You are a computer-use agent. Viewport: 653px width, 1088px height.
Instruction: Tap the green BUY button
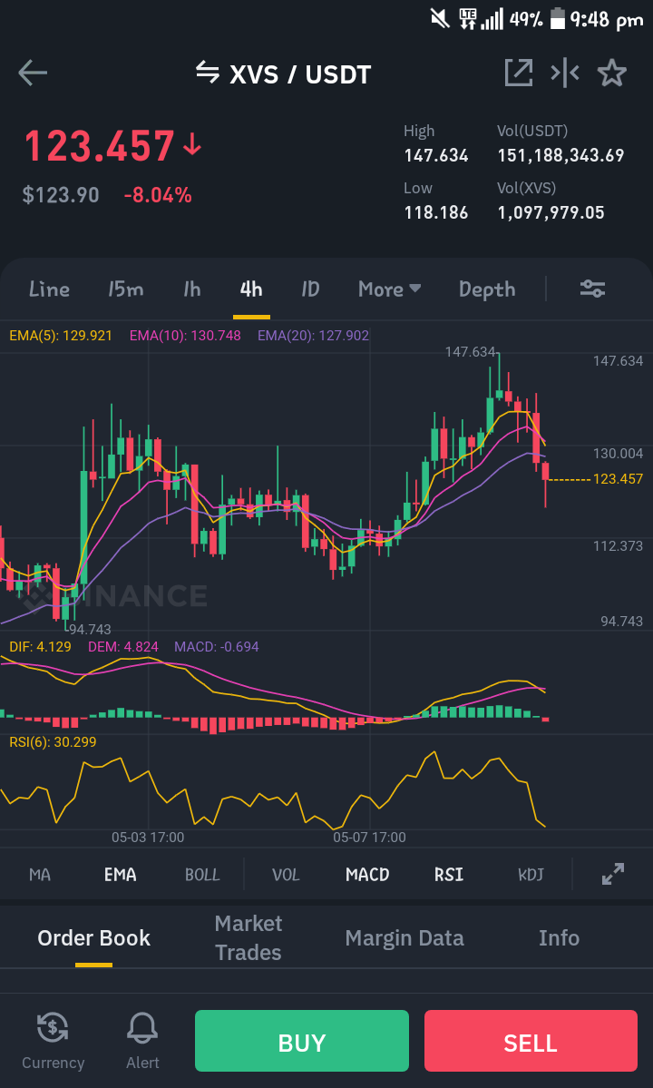pyautogui.click(x=301, y=1041)
